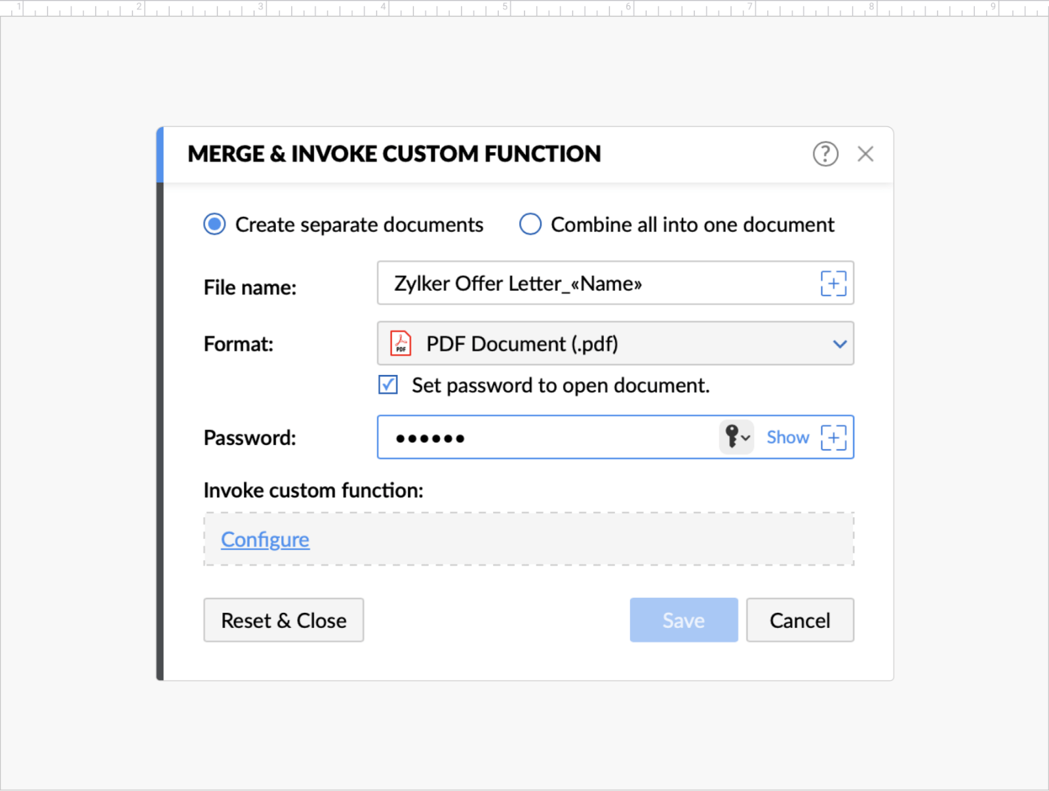1049x791 pixels.
Task: Select Create separate documents option
Action: point(214,224)
